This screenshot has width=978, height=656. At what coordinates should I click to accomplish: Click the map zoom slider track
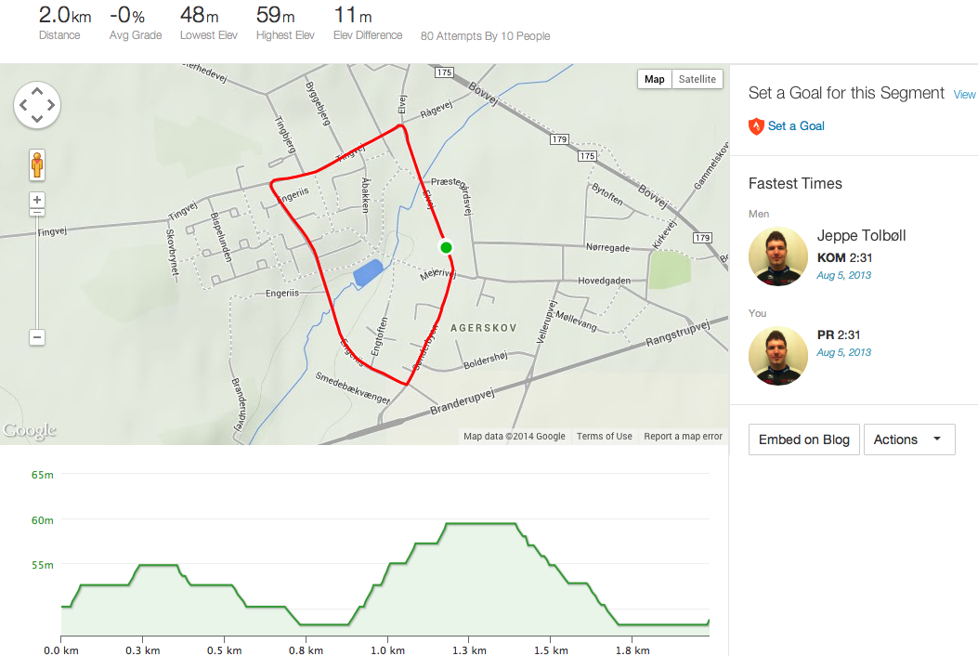(37, 269)
